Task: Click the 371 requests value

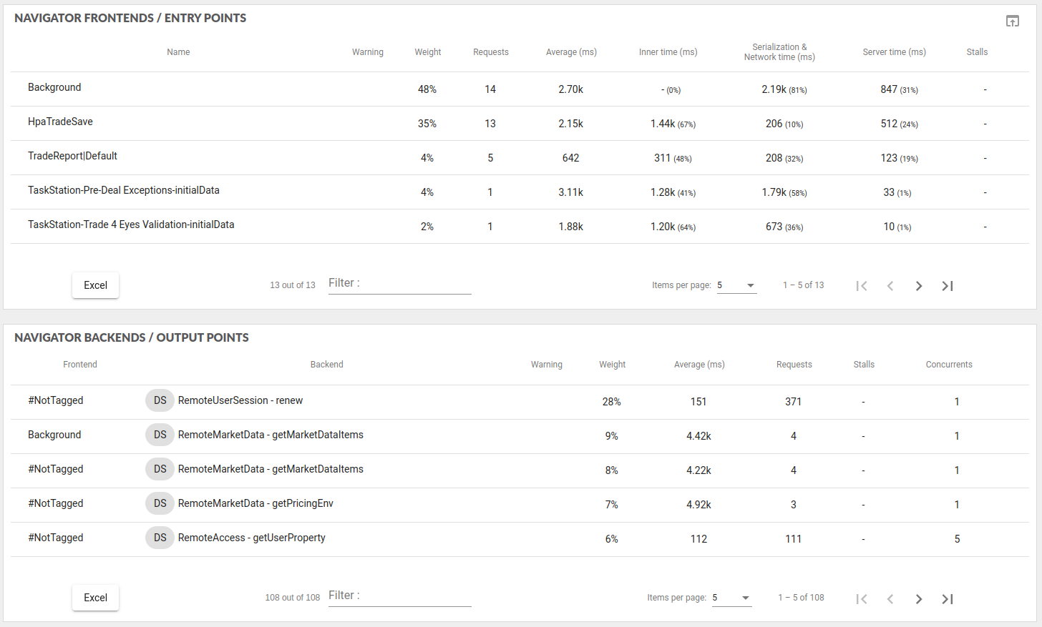Action: 793,402
